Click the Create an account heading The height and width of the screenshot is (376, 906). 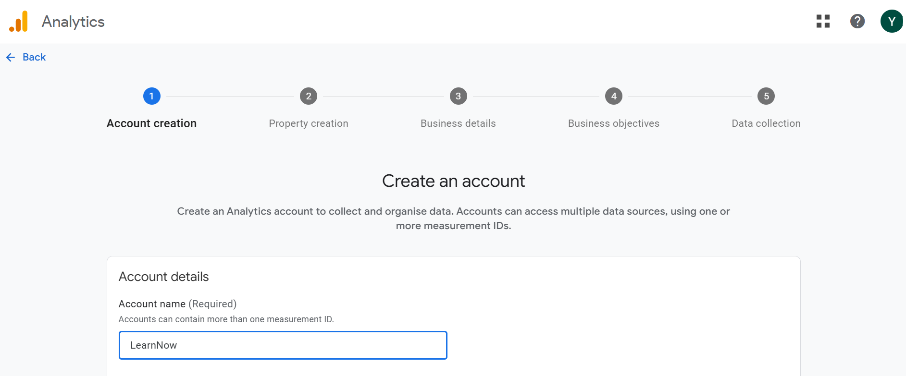(x=453, y=181)
